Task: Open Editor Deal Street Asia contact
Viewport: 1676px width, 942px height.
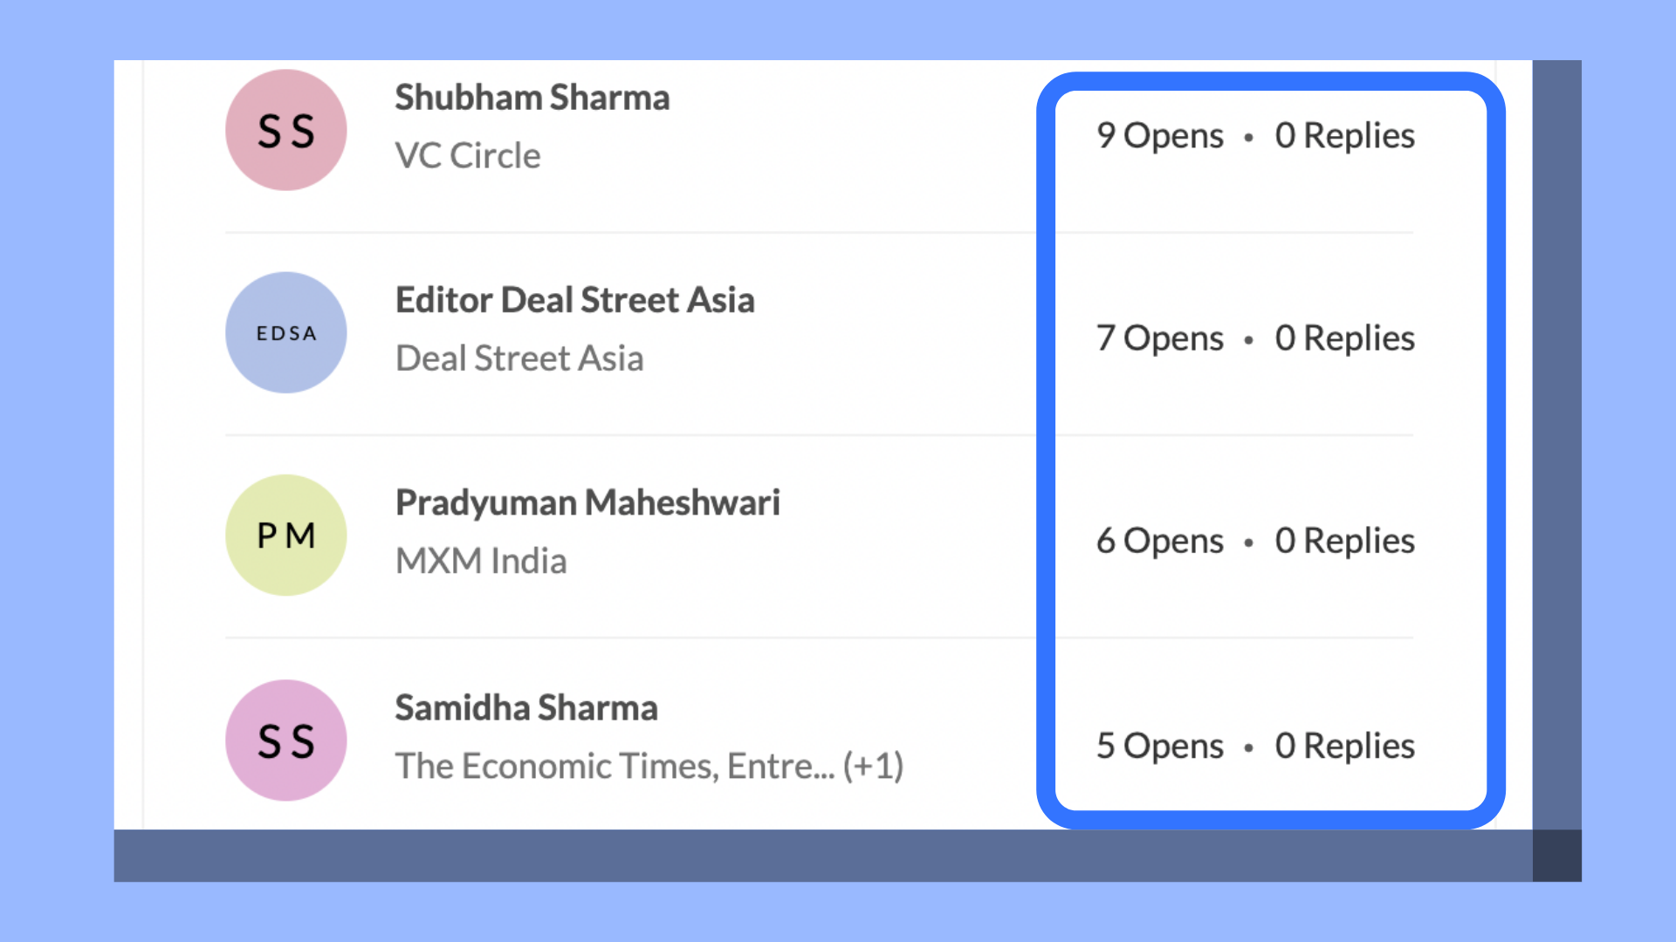Action: [574, 300]
